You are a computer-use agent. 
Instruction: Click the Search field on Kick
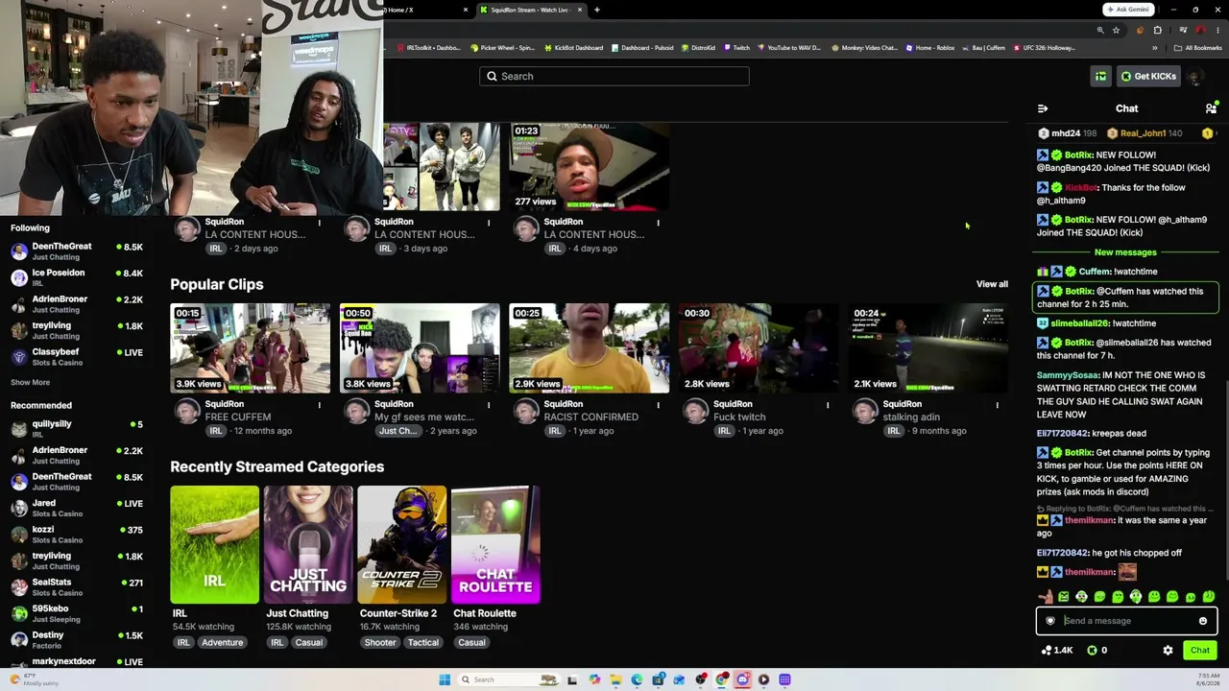pos(614,77)
